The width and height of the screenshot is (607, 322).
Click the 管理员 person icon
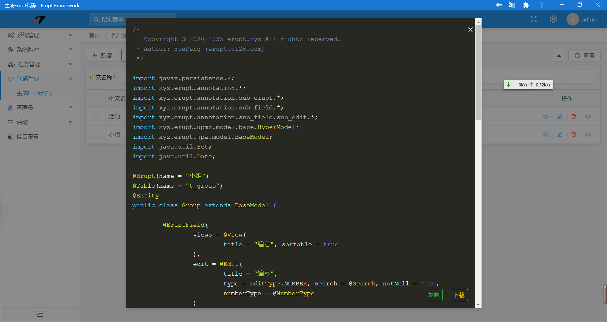coord(10,108)
